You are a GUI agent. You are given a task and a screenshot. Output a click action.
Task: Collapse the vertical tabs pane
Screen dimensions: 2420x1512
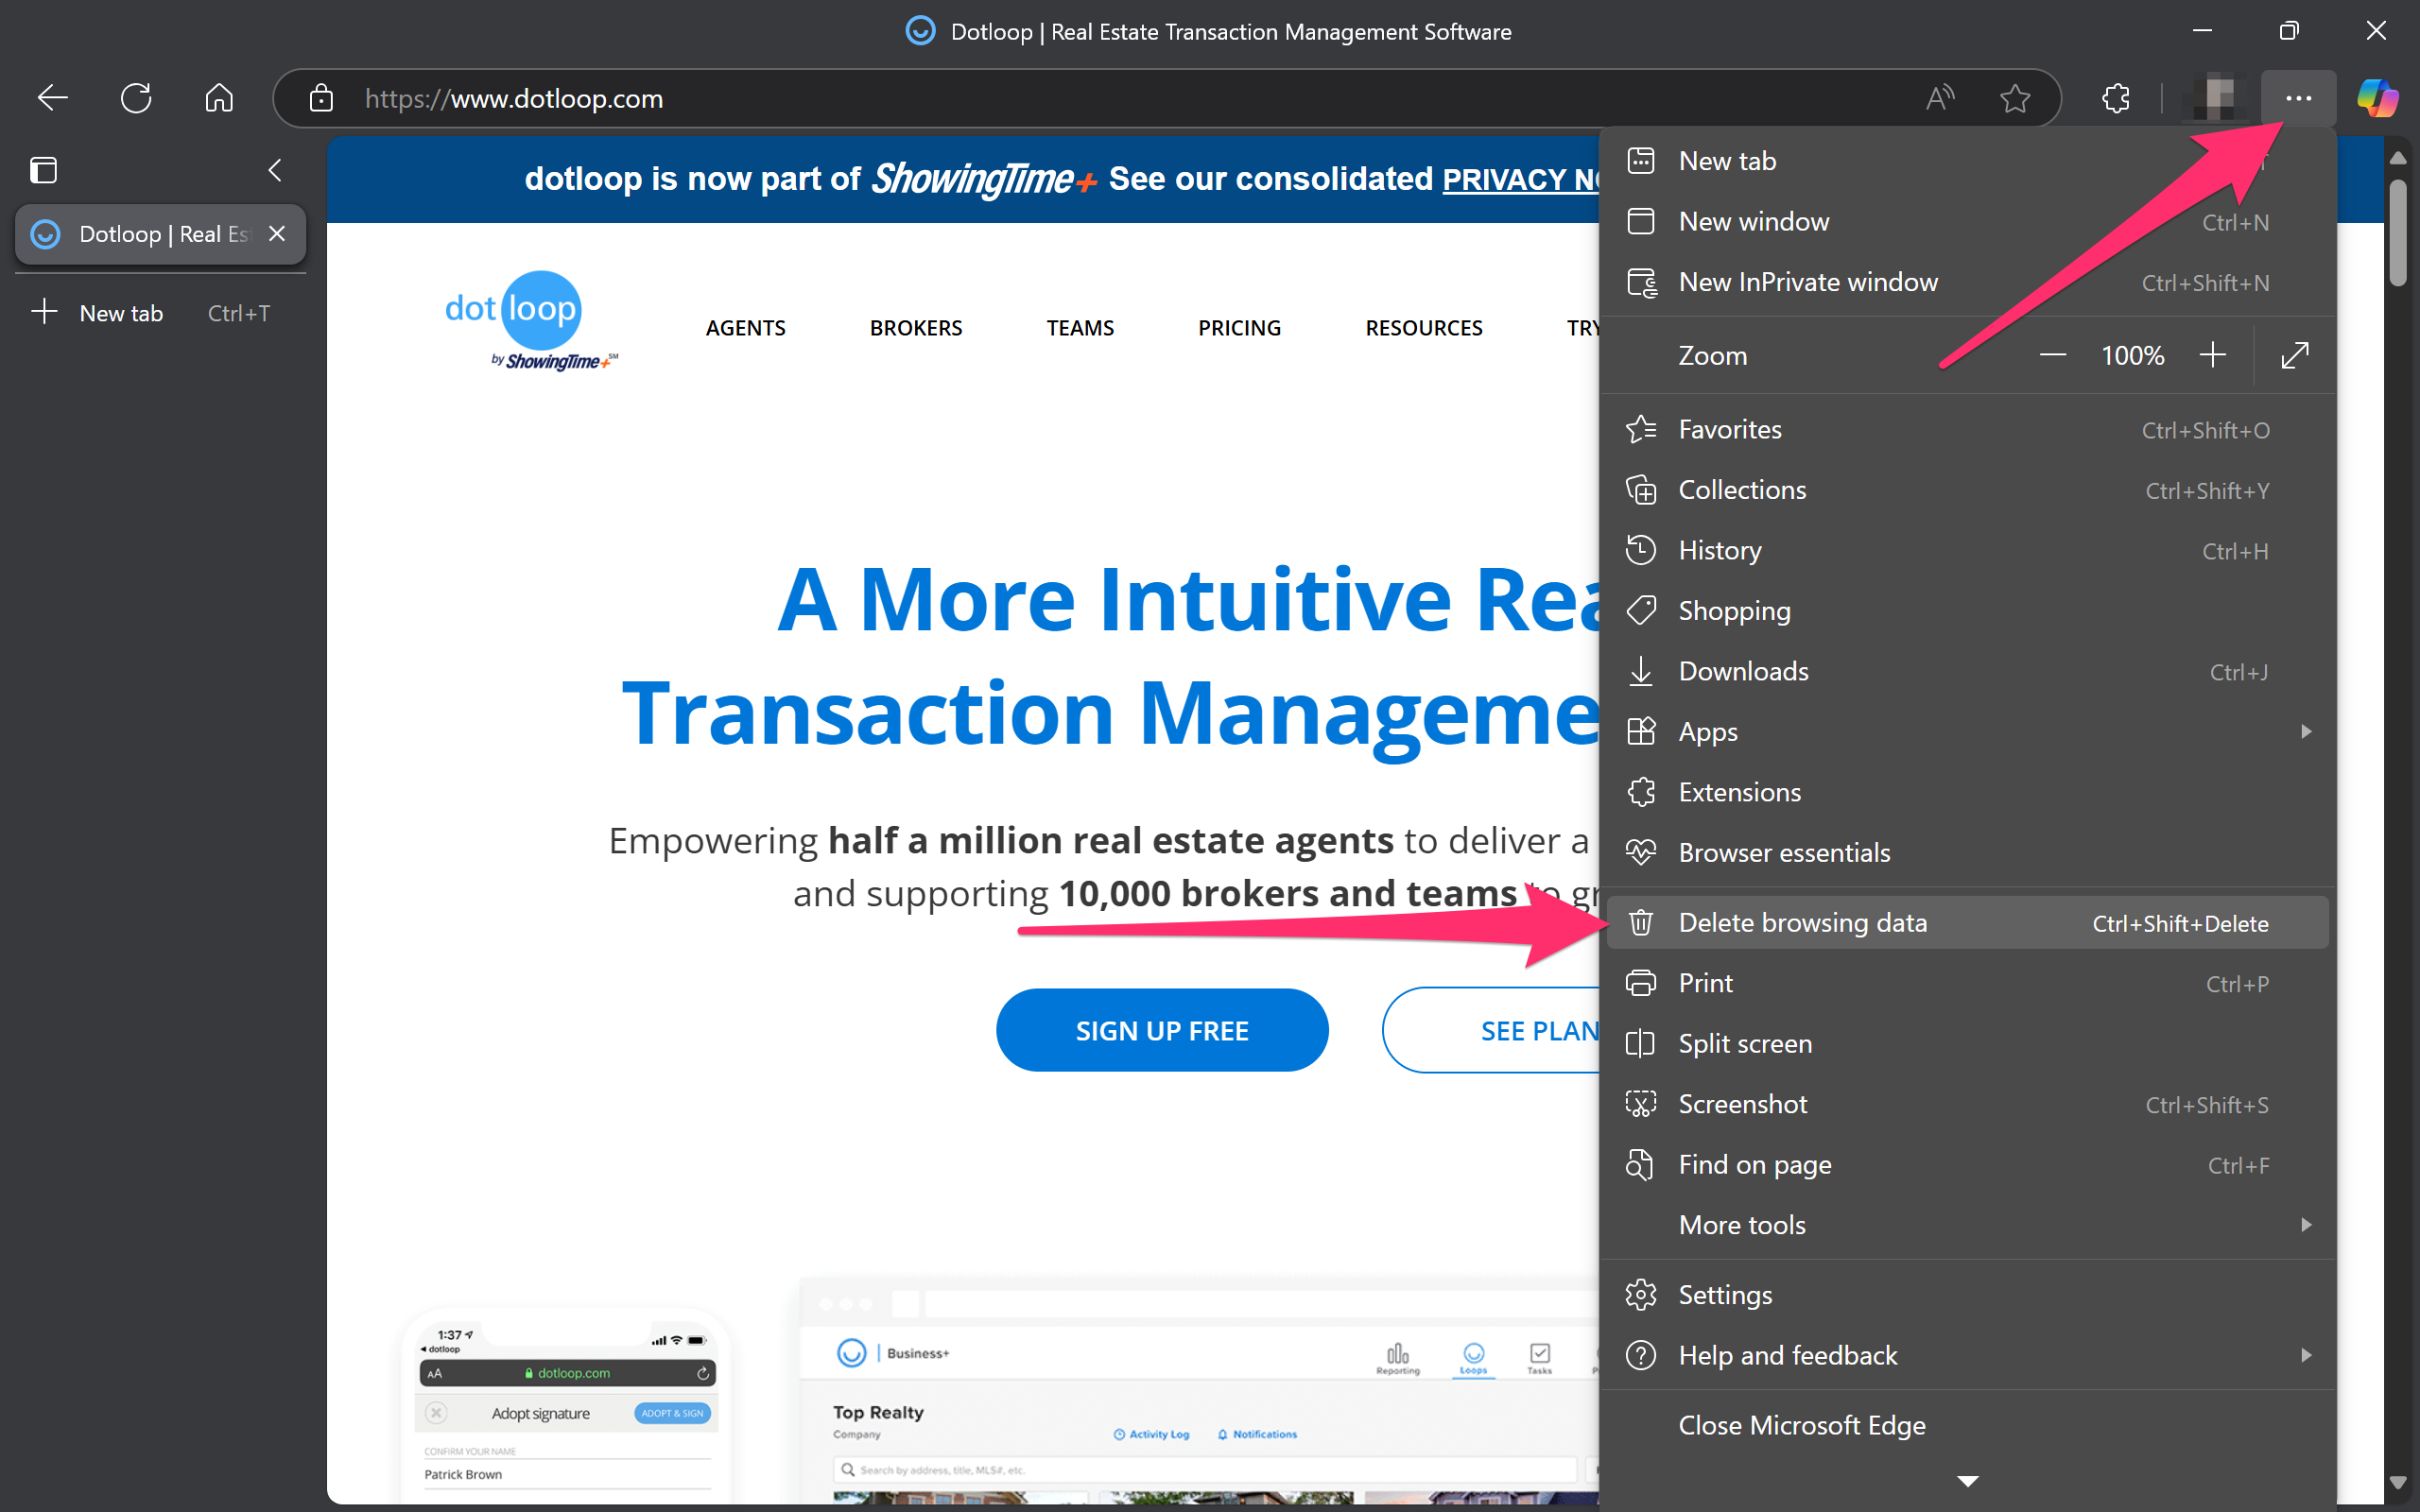[275, 170]
